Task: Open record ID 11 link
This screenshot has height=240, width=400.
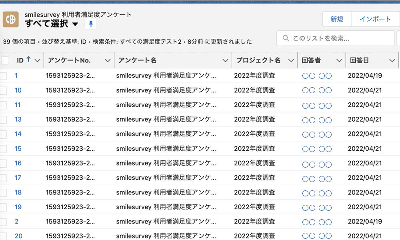Action: (x=17, y=105)
